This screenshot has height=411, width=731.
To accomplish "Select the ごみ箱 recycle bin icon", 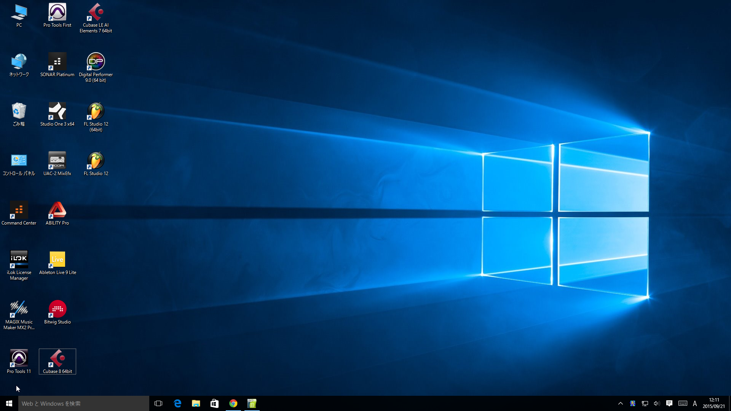I will point(19,114).
